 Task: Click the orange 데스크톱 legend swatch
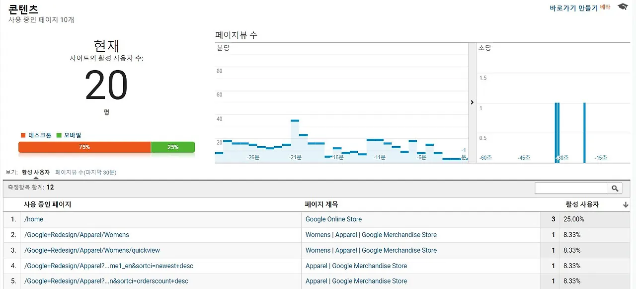[23, 135]
